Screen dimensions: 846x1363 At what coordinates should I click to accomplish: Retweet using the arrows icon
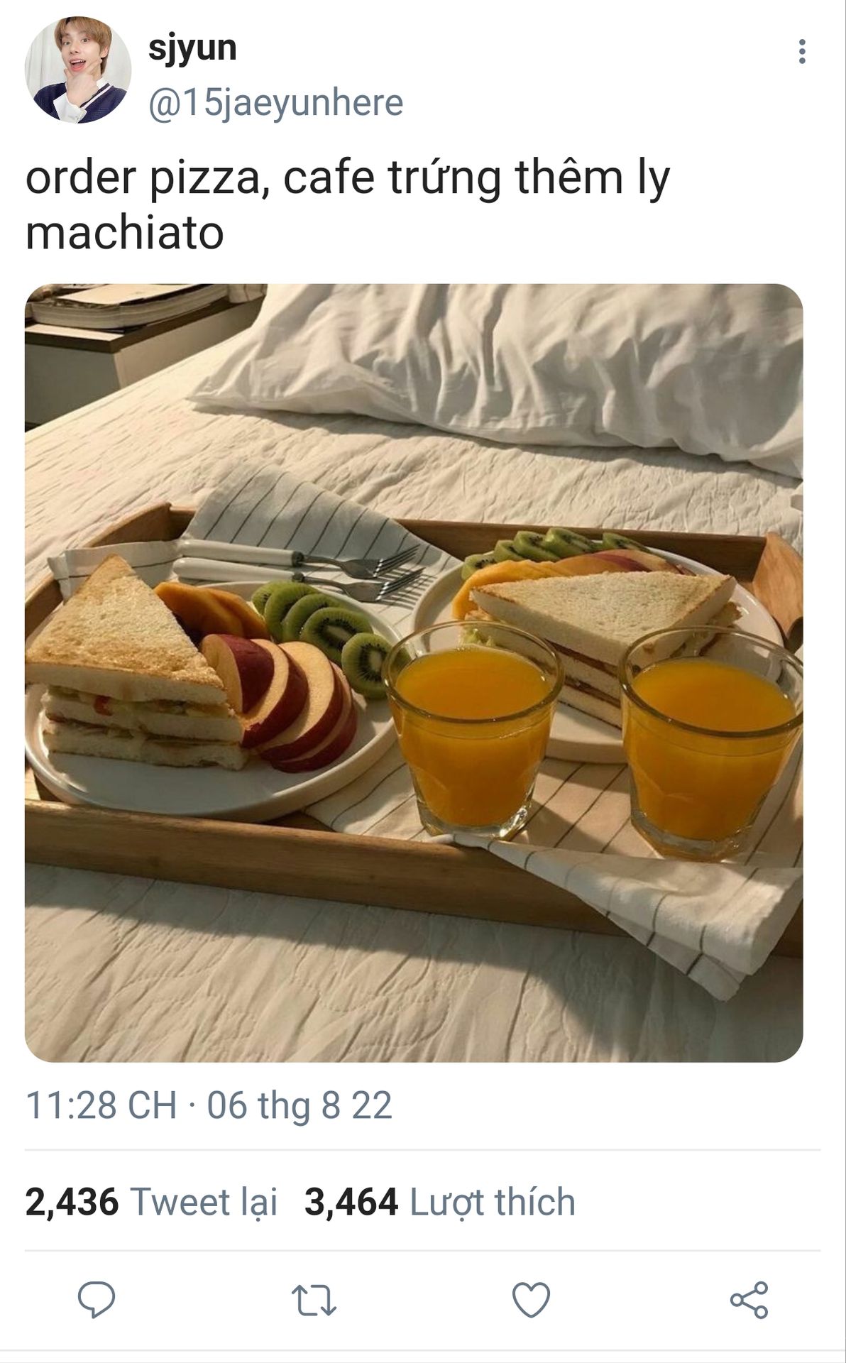314,1300
